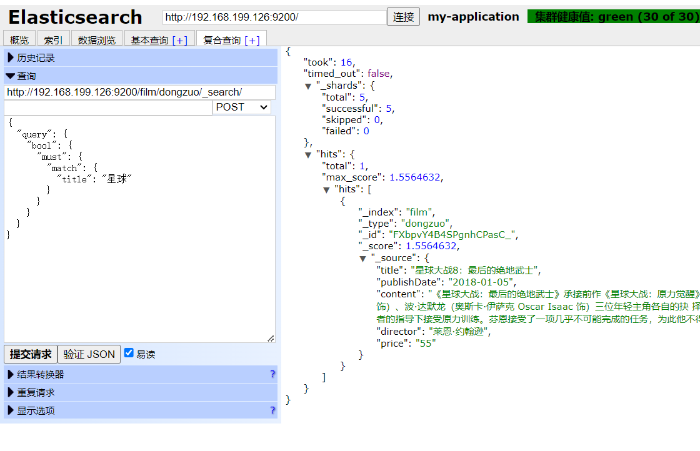Click the cluster health green status badge
This screenshot has width=700, height=451.
pyautogui.click(x=614, y=16)
